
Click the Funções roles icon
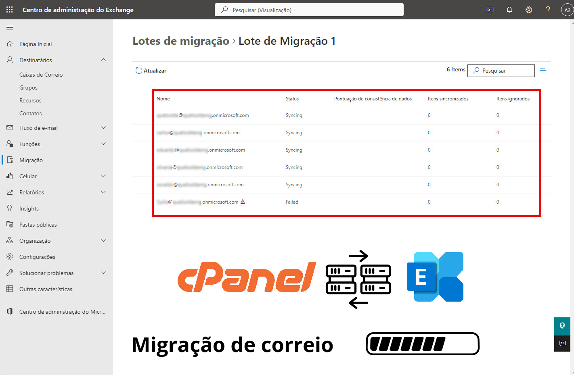(x=10, y=144)
